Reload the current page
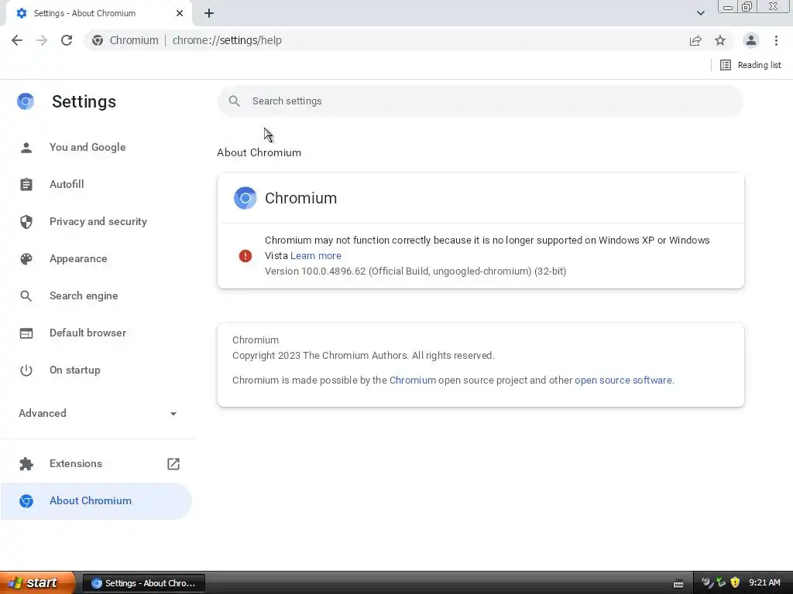This screenshot has width=793, height=594. (x=67, y=40)
